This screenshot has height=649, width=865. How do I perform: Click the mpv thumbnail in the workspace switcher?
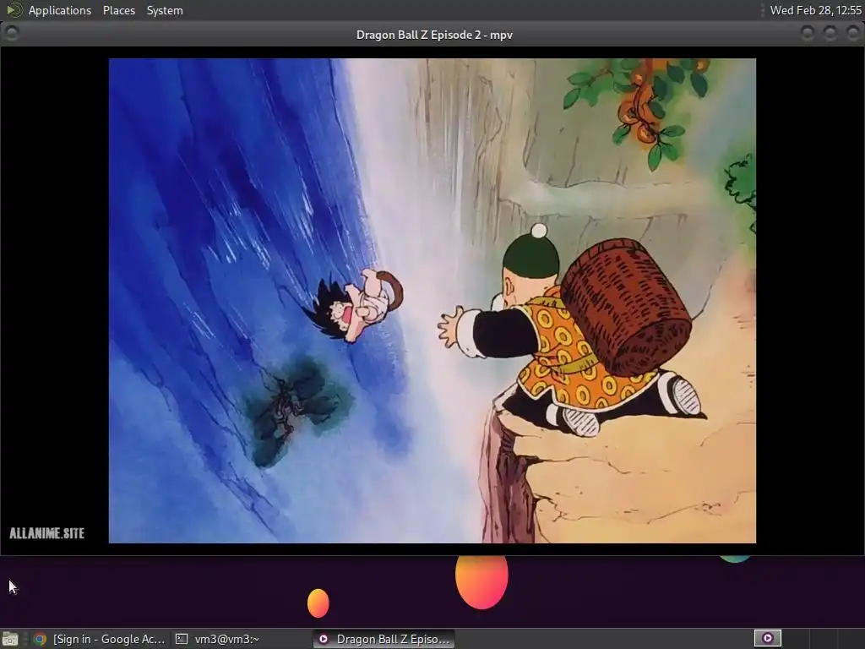(x=767, y=638)
